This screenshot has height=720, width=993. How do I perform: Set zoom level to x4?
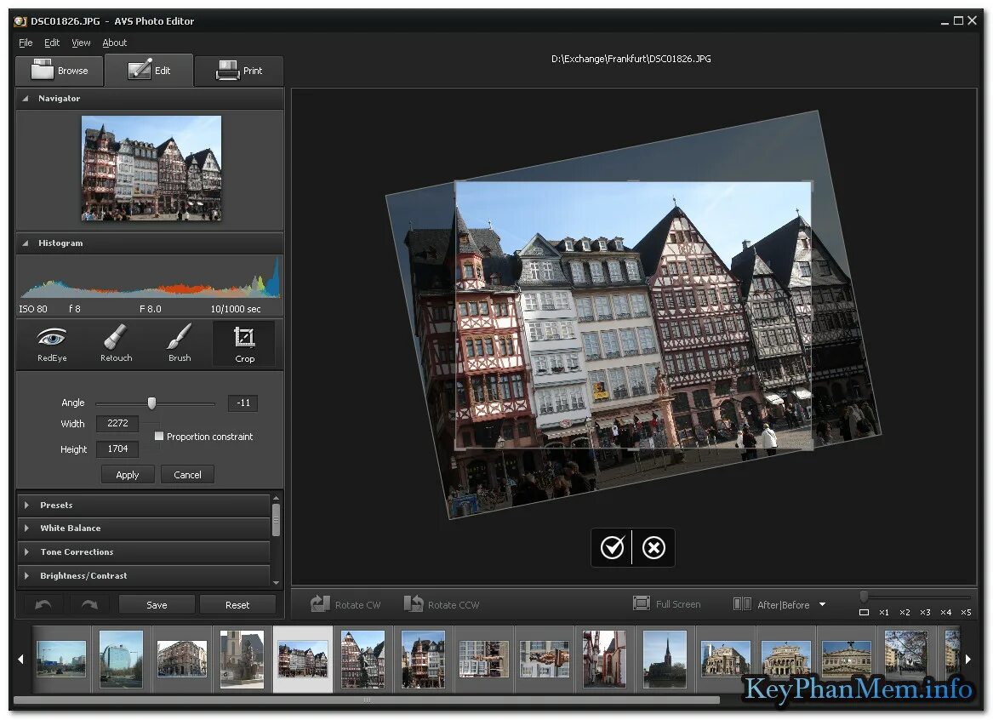pos(945,613)
